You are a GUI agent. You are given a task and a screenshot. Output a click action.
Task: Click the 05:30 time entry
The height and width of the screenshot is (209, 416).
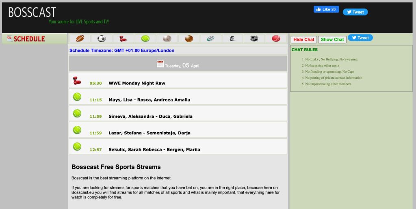95,83
